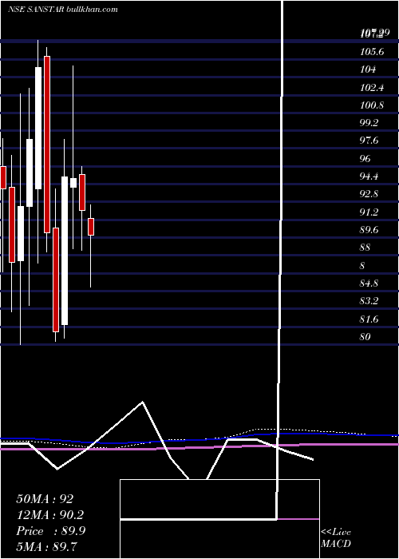The width and height of the screenshot is (399, 559).
Task: Click the 81.6 price axis label
Action: click(x=369, y=319)
